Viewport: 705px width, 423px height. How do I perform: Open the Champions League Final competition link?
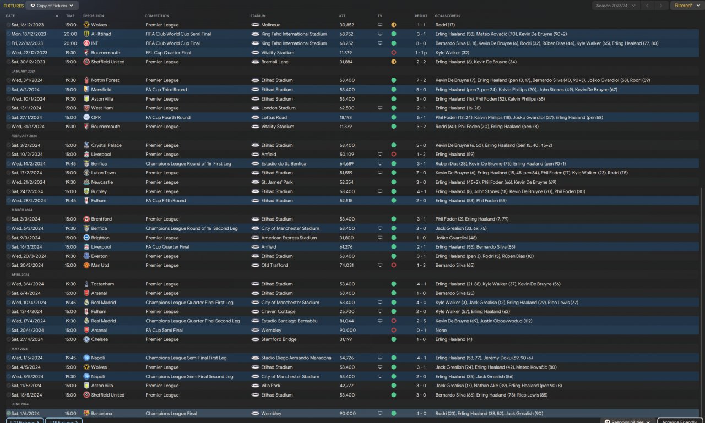click(x=171, y=414)
